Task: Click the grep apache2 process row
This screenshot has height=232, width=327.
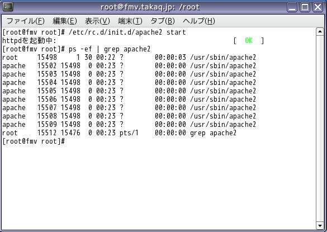Action: click(119, 133)
